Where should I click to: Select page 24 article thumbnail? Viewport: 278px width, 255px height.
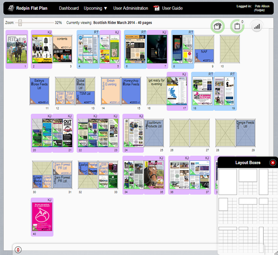134,133
